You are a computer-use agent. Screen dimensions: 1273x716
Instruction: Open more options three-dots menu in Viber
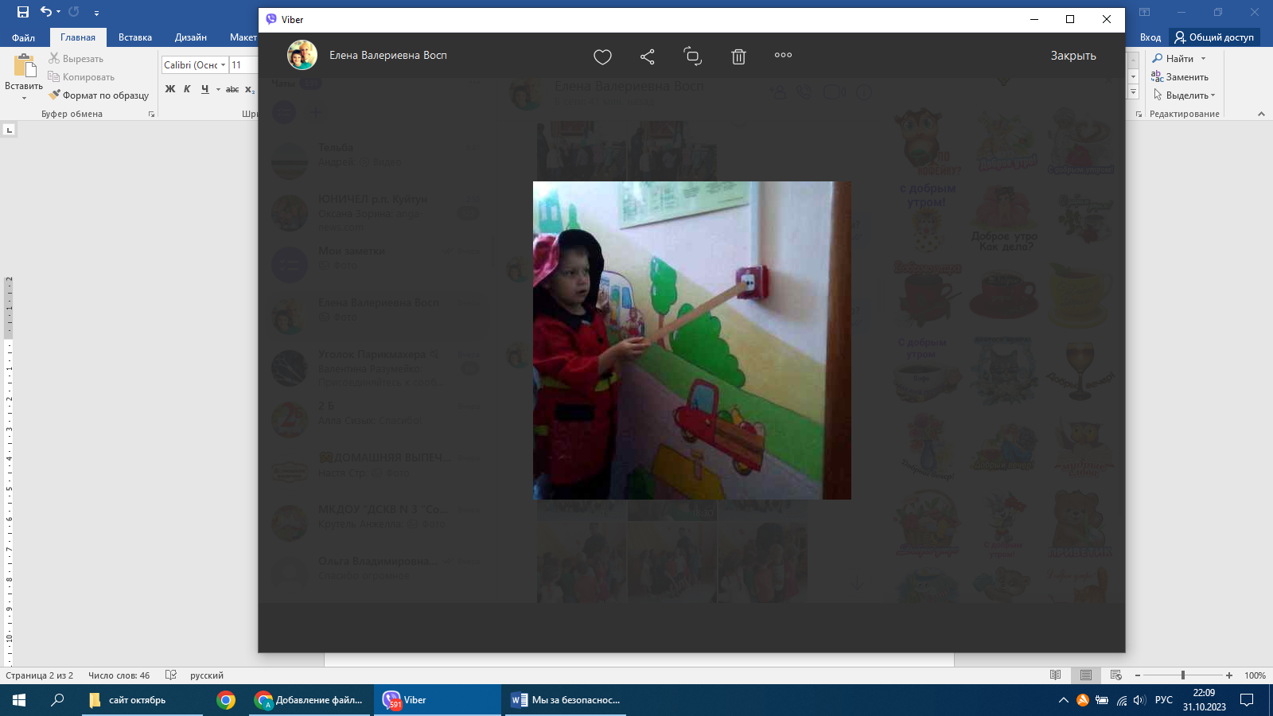click(783, 55)
